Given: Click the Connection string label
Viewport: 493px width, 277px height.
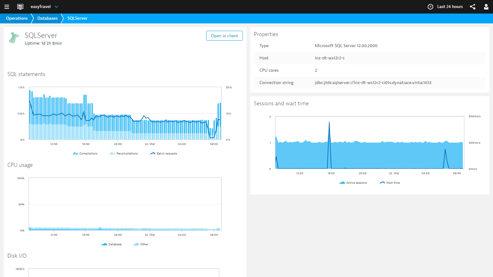Looking at the screenshot, I should pos(276,82).
